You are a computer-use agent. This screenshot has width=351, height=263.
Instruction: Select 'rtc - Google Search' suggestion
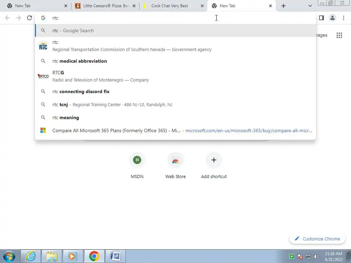click(175, 30)
